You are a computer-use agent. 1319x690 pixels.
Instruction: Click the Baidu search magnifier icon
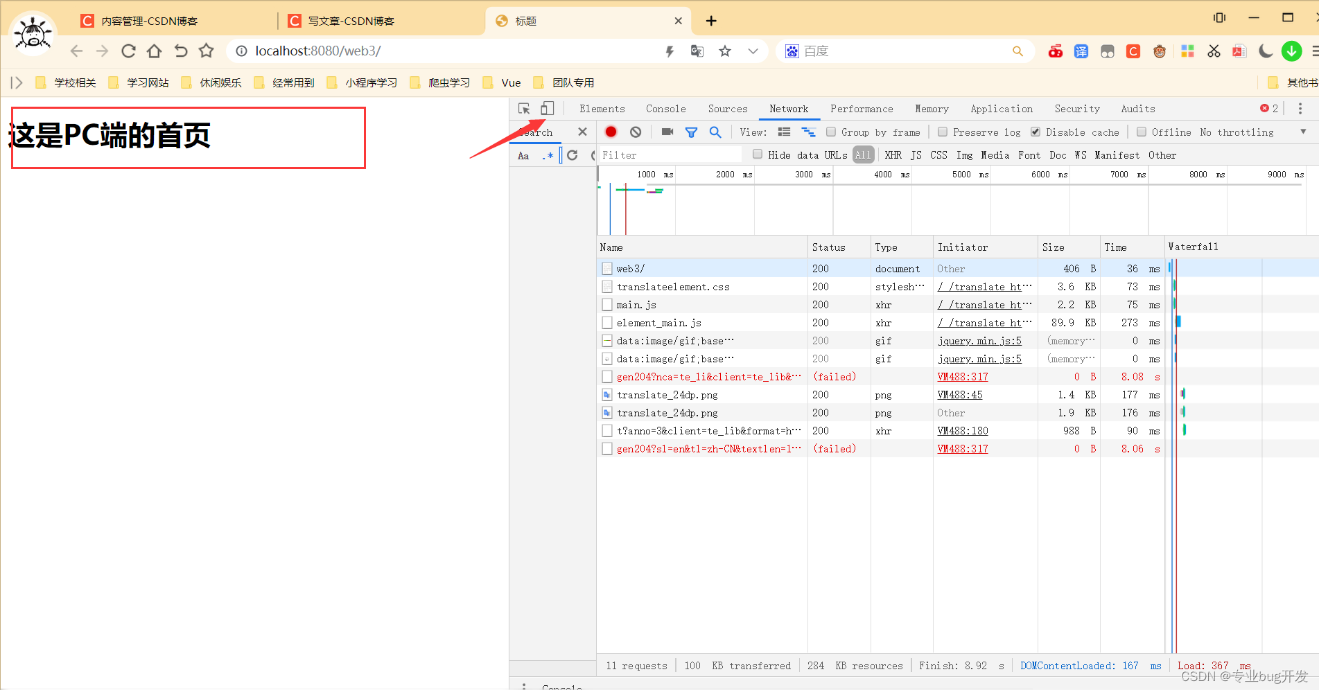pos(1017,51)
